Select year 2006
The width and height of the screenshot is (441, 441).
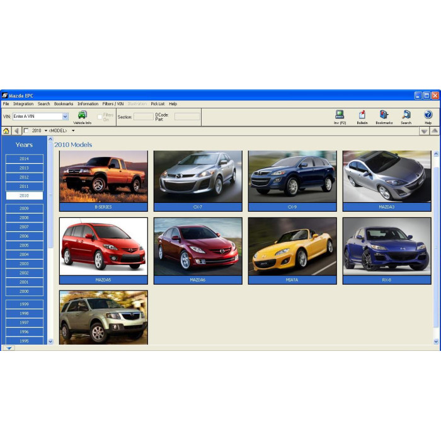(x=24, y=236)
